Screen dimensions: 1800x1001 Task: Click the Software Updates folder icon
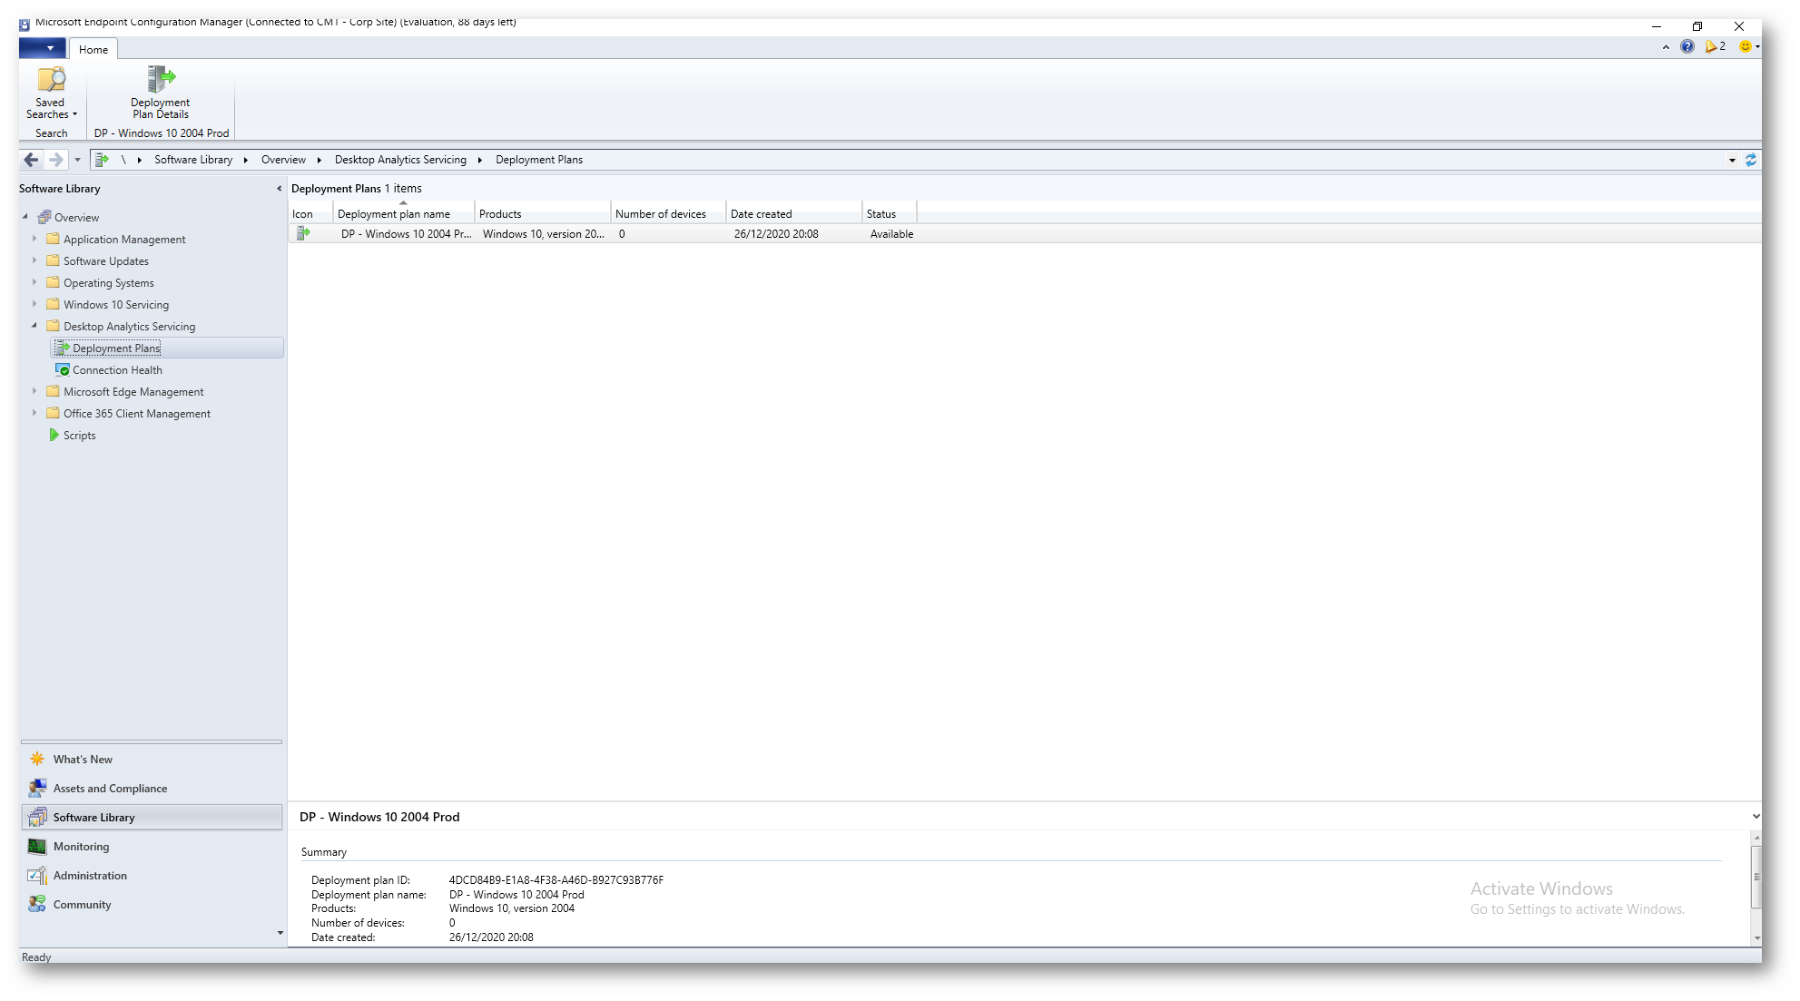click(x=53, y=261)
